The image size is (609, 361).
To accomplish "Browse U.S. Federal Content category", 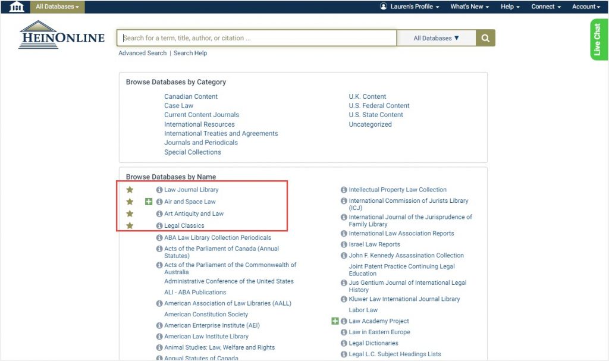I will [x=379, y=106].
